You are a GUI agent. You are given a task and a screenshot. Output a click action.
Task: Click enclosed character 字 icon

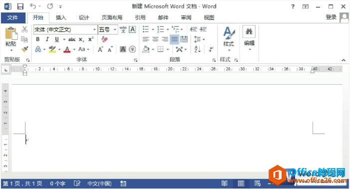click(132, 49)
